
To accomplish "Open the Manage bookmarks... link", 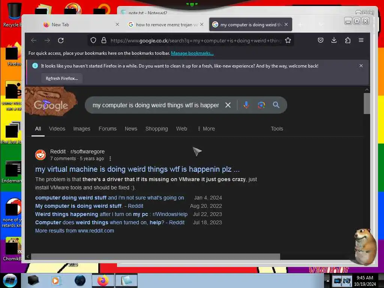I will click(192, 53).
